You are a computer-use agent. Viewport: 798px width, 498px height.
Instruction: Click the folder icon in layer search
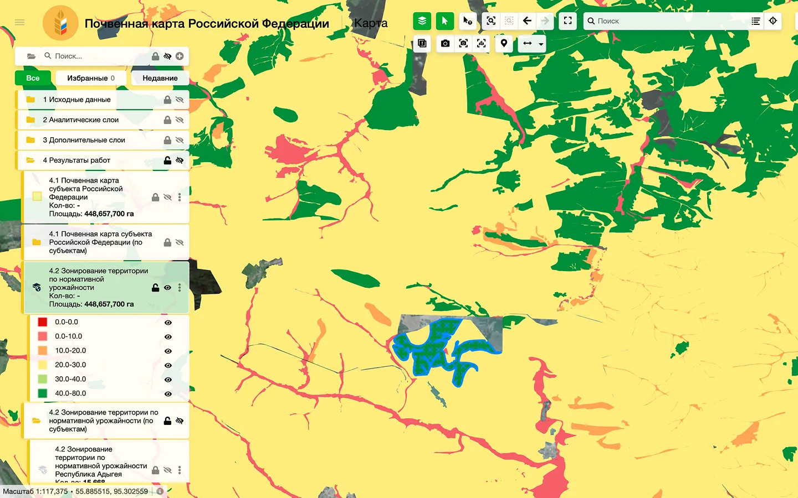(31, 56)
